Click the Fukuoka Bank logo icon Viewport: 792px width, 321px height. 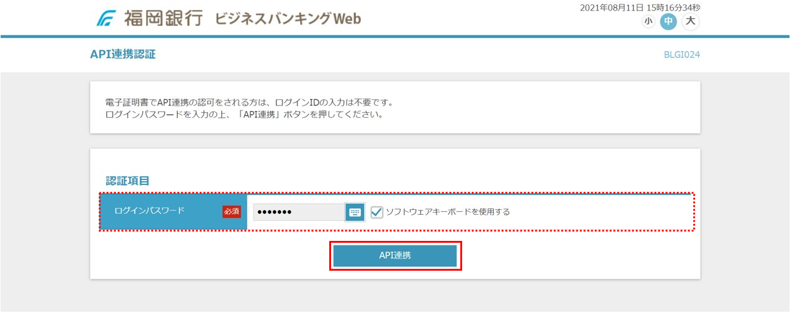pos(107,19)
